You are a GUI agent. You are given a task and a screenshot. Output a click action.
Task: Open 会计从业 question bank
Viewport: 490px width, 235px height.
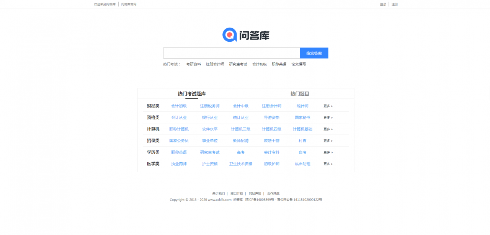tap(179, 117)
